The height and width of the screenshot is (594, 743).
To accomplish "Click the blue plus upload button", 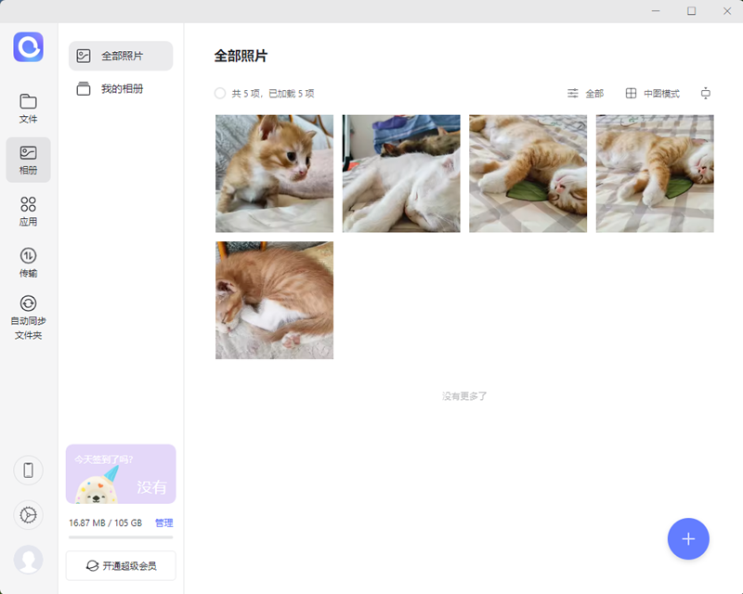I will pos(688,538).
